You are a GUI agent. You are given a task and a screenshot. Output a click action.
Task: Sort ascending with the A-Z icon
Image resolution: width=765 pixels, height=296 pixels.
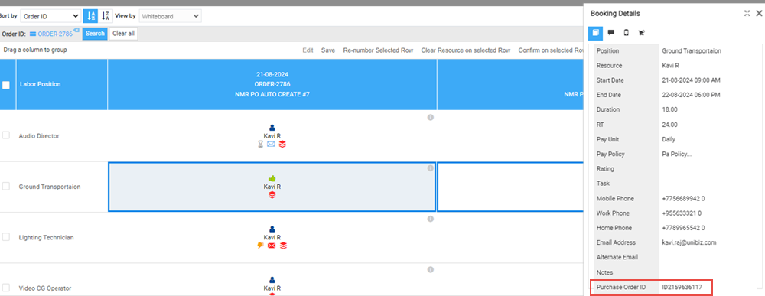click(x=90, y=16)
